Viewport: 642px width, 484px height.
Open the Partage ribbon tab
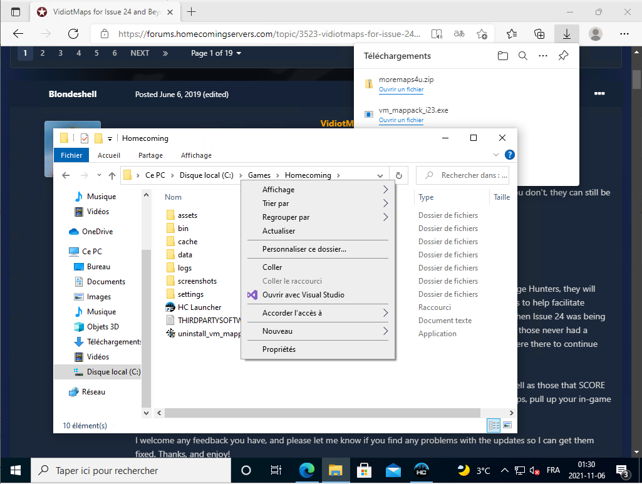(150, 155)
